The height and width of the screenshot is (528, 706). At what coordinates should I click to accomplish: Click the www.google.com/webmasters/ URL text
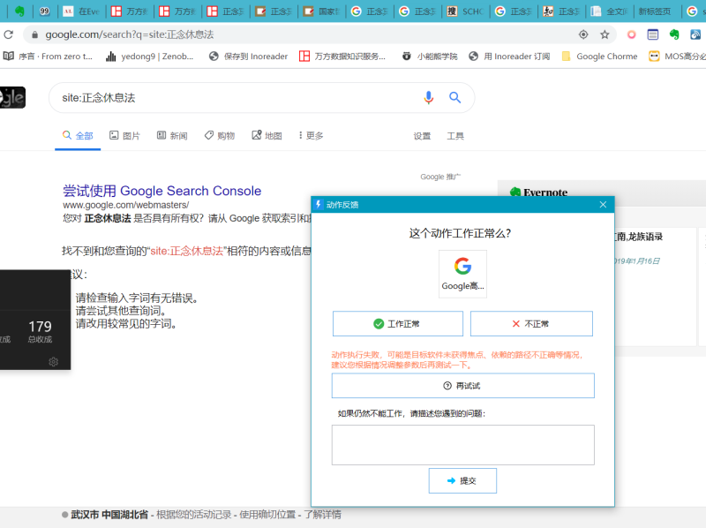[x=125, y=205]
